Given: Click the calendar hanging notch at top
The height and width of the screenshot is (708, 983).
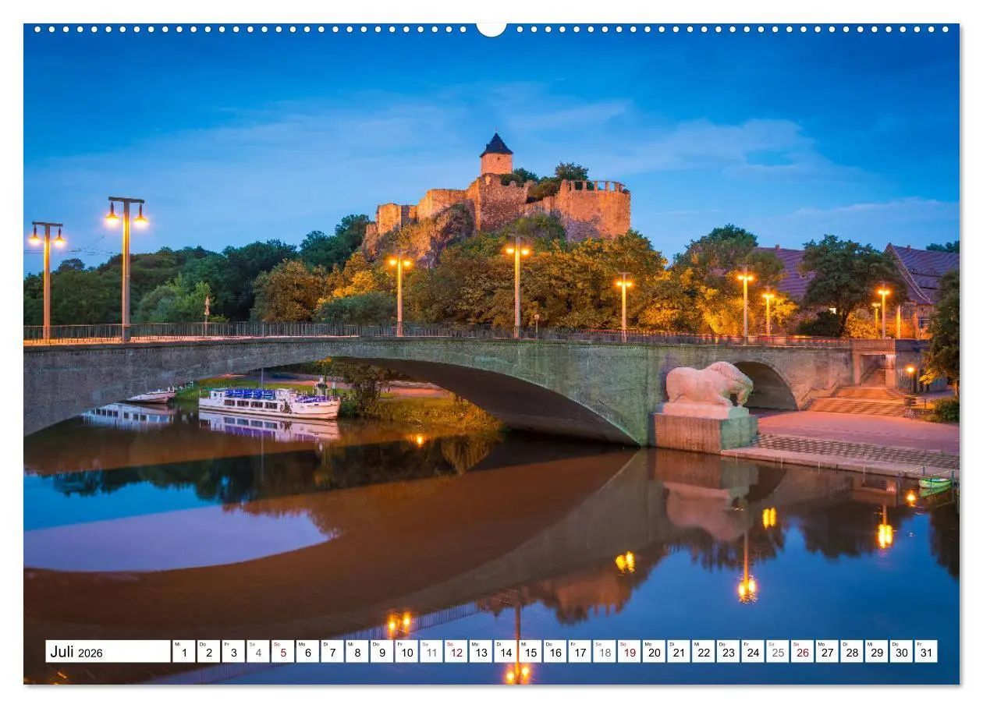Looking at the screenshot, I should coord(491,30).
